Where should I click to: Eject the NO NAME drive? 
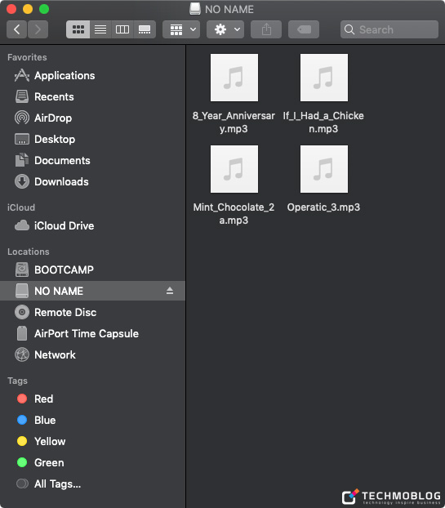tap(170, 291)
